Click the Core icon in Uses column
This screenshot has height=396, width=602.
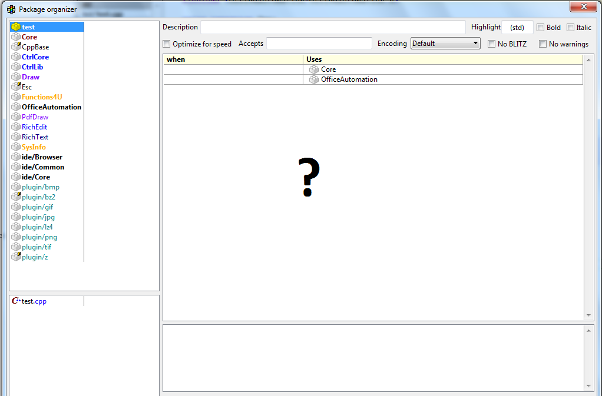pyautogui.click(x=314, y=69)
